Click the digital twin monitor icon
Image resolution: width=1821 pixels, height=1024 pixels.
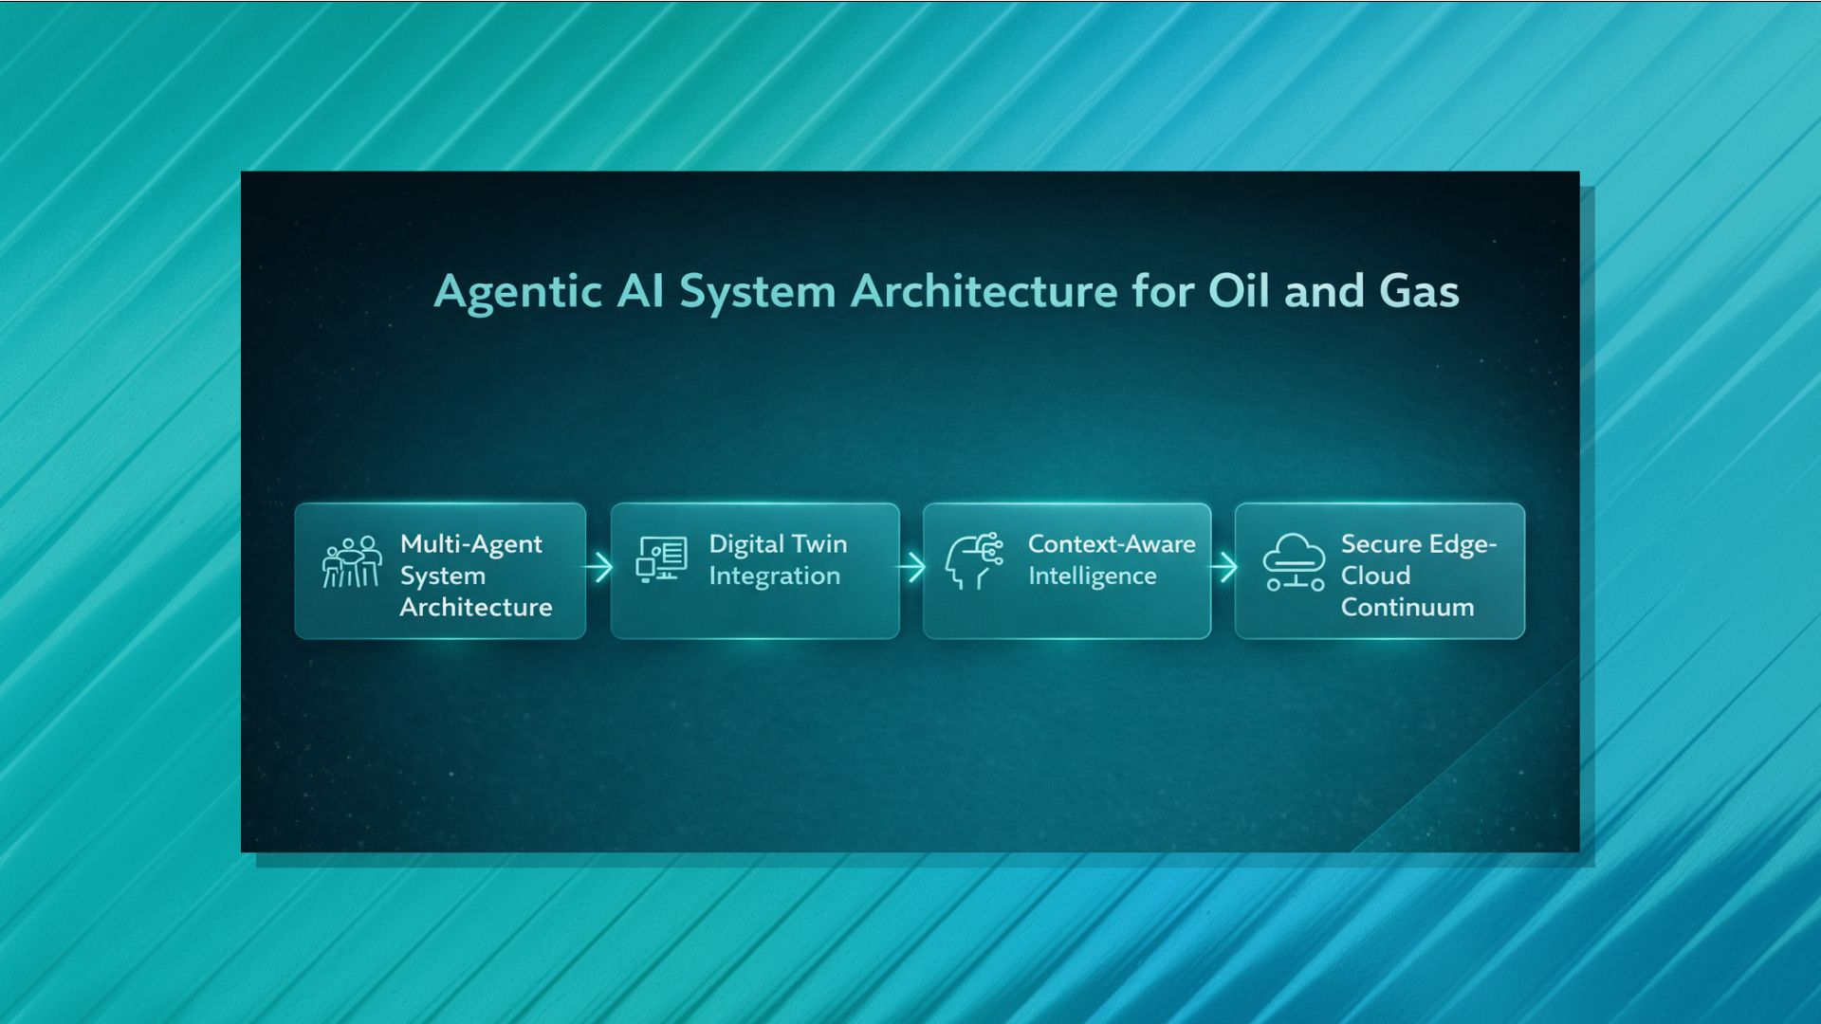[661, 559]
